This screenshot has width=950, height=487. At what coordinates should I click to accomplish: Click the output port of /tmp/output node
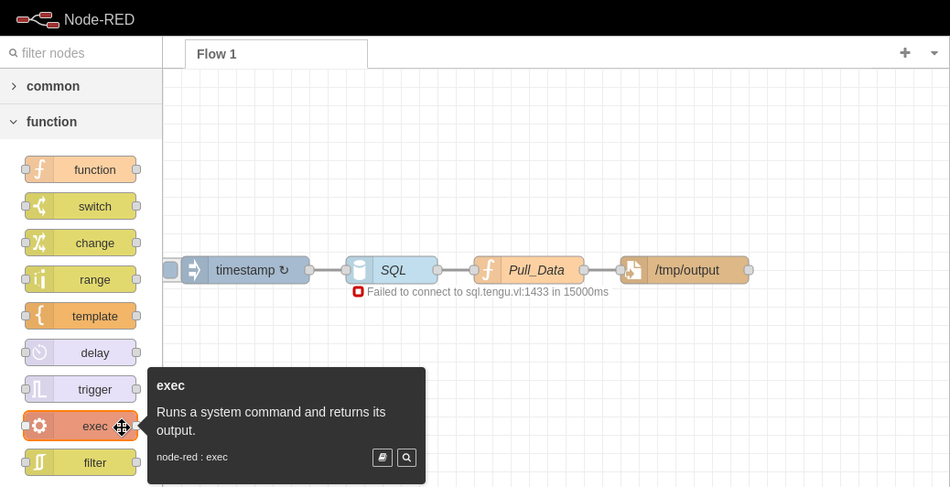coord(749,270)
